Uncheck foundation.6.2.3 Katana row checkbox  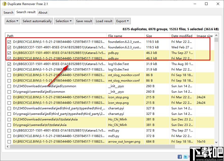9,47
